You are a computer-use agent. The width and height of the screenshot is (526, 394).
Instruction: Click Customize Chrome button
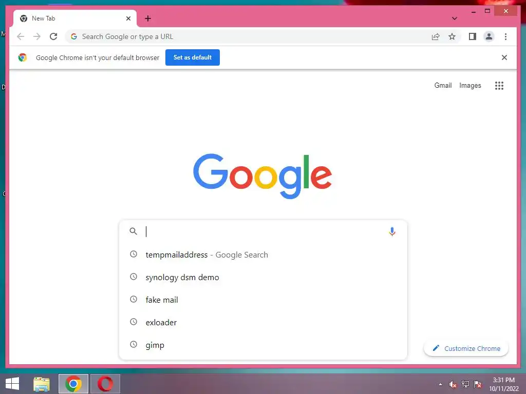point(466,348)
